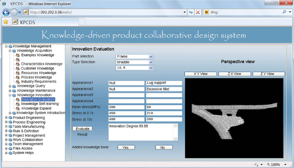Click the Stop loading red X icon
The height and width of the screenshot is (168, 294).
pyautogui.click(x=198, y=12)
